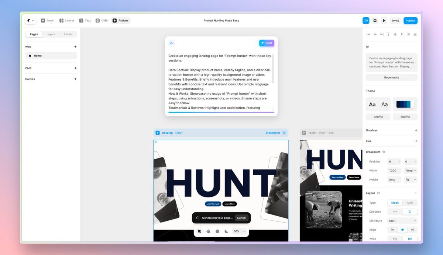Cancel the page generation
This screenshot has height=255, width=443.
(x=242, y=218)
